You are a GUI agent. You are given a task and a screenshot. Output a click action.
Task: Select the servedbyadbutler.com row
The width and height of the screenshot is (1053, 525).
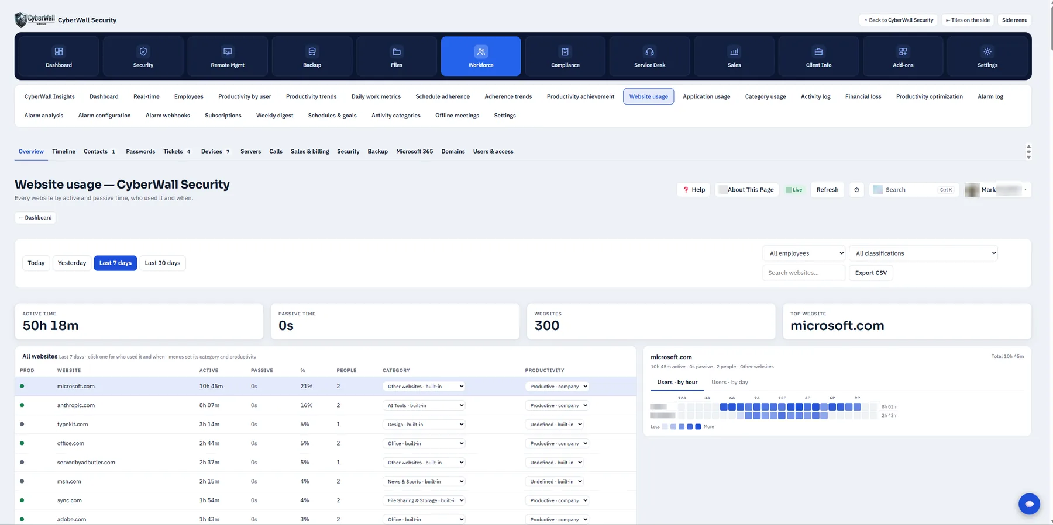pyautogui.click(x=325, y=463)
